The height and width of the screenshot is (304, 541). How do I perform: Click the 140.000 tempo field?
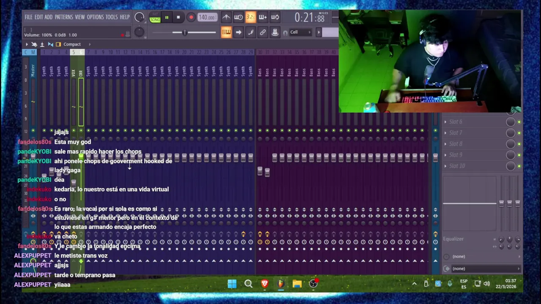click(x=207, y=17)
